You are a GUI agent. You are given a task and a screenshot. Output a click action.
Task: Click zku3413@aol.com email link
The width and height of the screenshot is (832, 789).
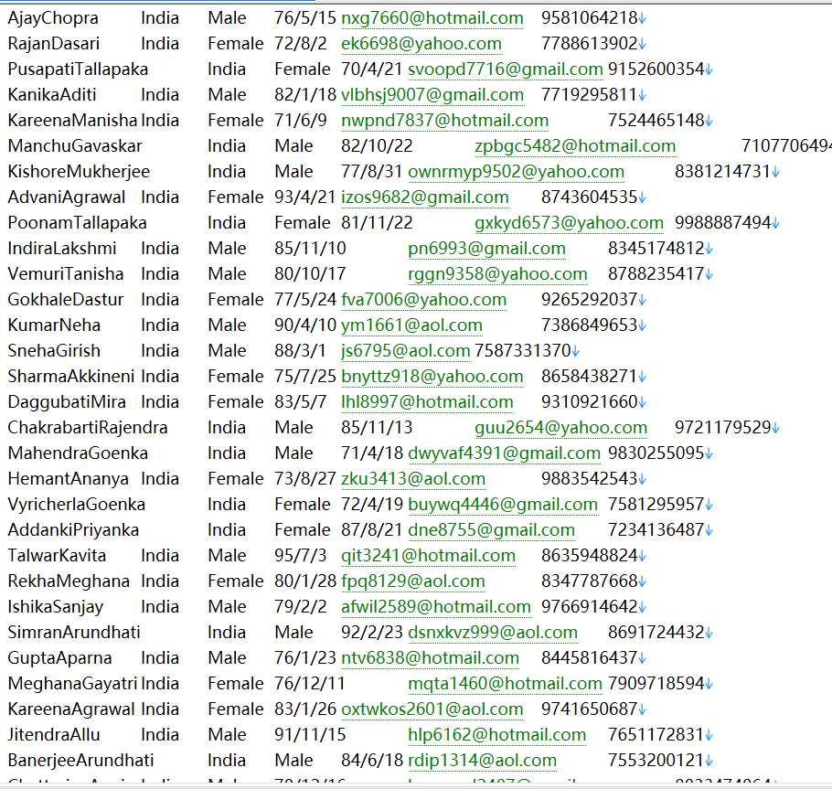413,478
